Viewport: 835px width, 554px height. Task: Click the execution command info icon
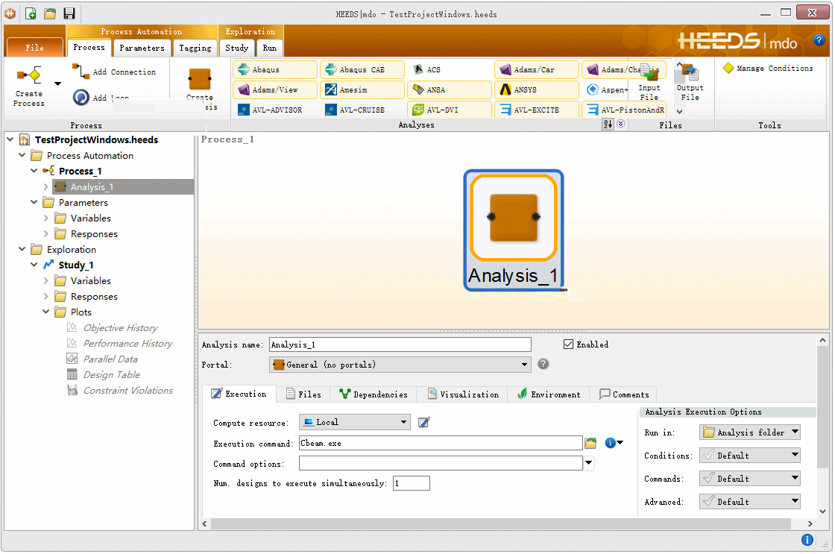click(x=611, y=443)
